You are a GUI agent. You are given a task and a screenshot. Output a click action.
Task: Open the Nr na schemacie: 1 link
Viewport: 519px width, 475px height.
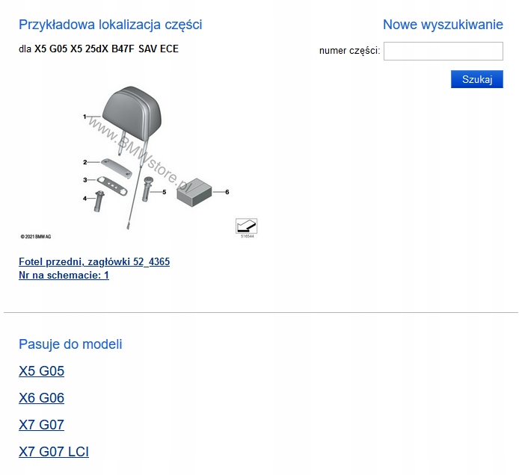pyautogui.click(x=64, y=275)
